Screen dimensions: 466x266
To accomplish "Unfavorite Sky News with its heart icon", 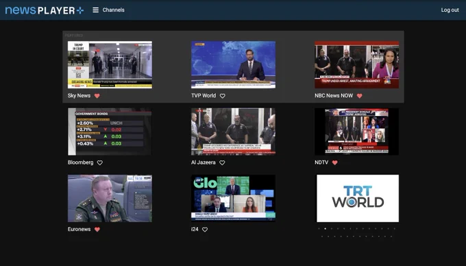I will click(x=97, y=96).
